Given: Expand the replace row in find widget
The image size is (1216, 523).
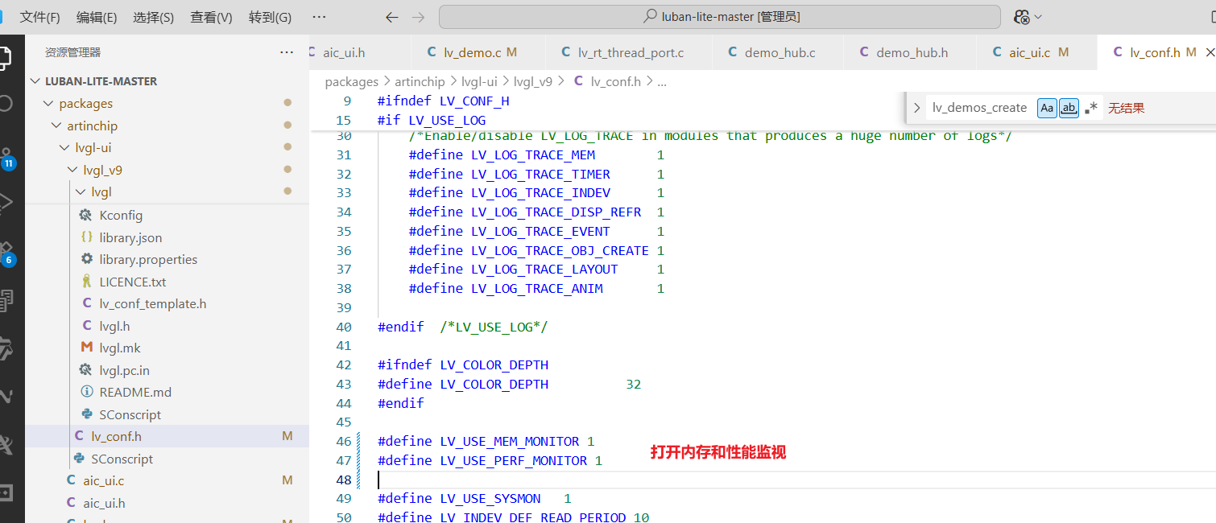Looking at the screenshot, I should (916, 108).
